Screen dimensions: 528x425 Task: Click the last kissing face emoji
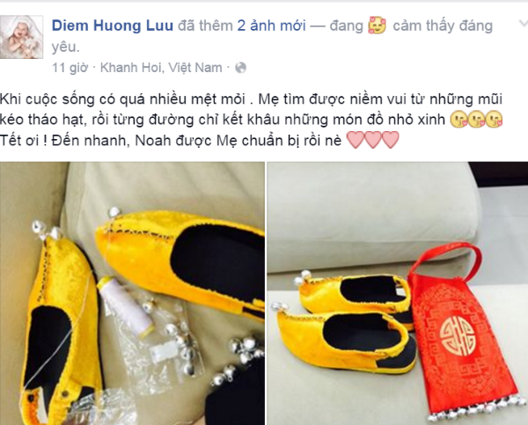point(494,120)
